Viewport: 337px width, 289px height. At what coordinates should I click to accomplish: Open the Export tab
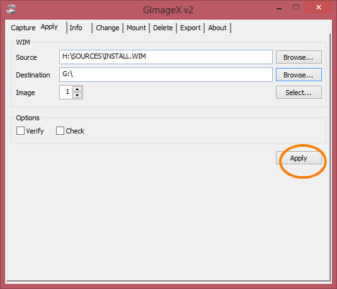[x=190, y=28]
